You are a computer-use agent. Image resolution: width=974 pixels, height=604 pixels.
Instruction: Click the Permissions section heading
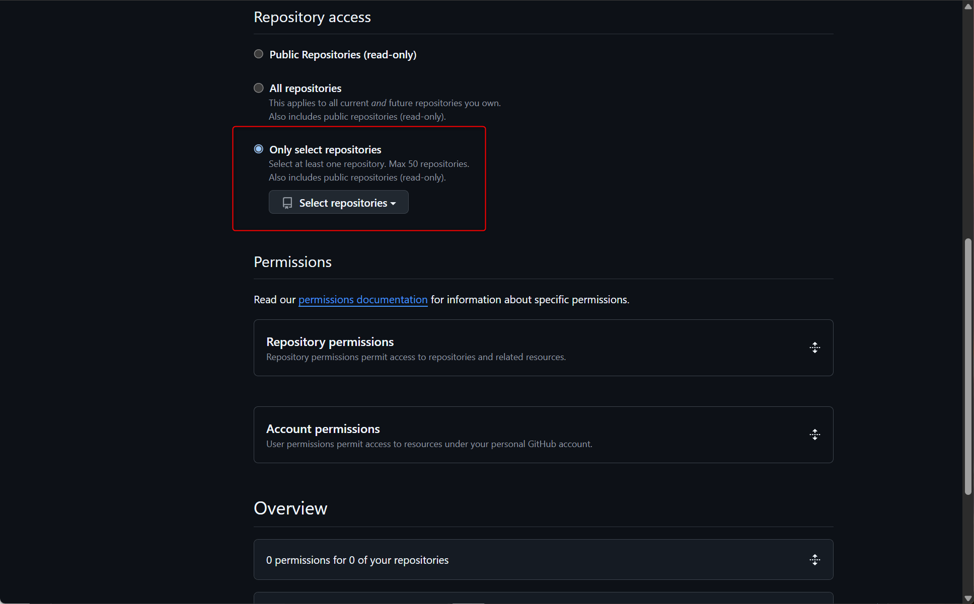pyautogui.click(x=292, y=262)
